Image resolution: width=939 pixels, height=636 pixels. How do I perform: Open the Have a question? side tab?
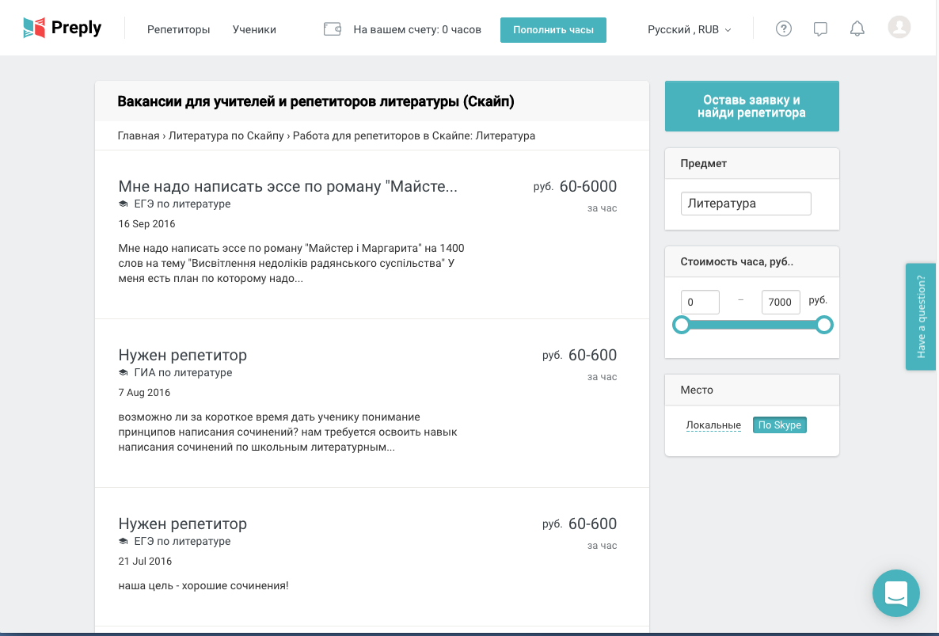click(920, 316)
